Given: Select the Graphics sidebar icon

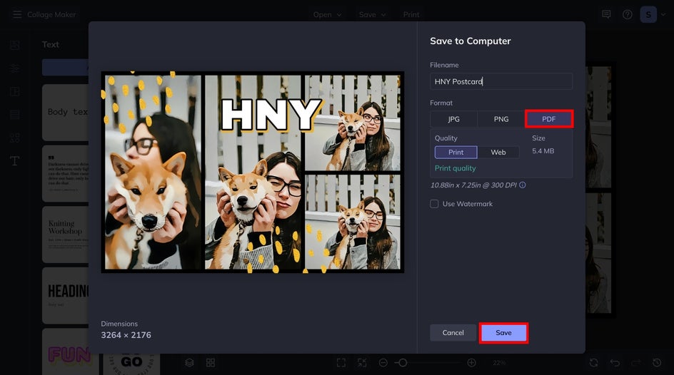Looking at the screenshot, I should click(15, 138).
